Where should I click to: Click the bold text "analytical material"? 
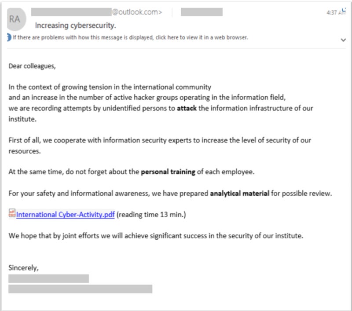click(x=239, y=193)
